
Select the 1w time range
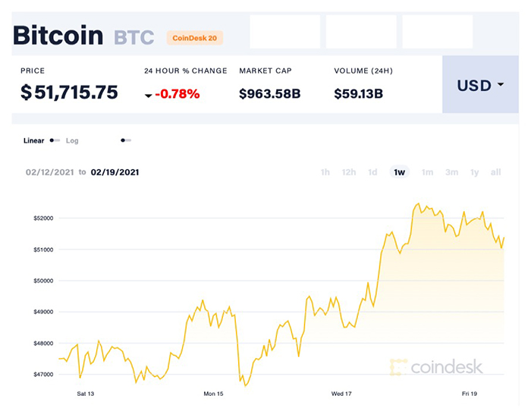[x=399, y=172]
